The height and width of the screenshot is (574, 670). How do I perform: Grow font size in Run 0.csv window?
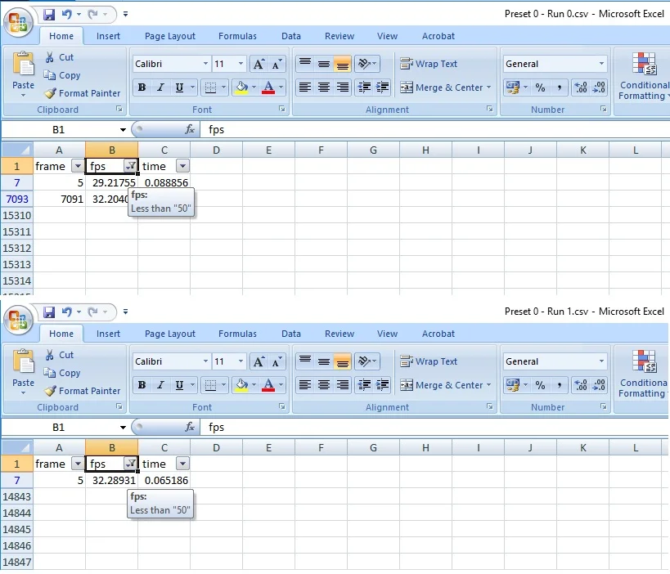click(x=259, y=64)
